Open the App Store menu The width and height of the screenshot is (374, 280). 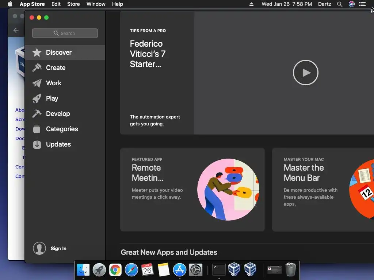click(32, 4)
